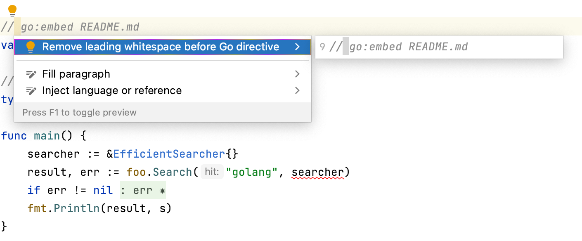Click the asterisk symbol after folded err

pos(162,190)
